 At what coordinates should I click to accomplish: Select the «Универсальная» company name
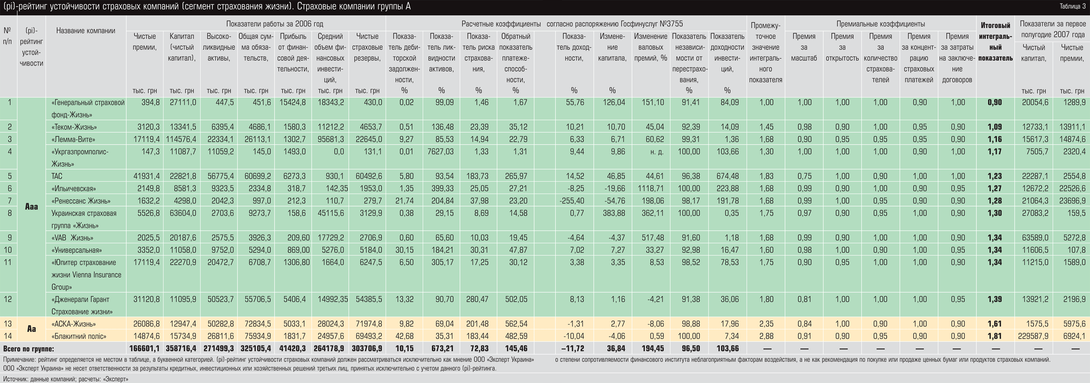tap(76, 251)
